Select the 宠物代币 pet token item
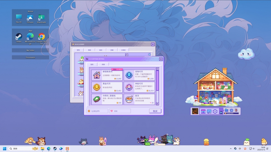 tap(139, 75)
